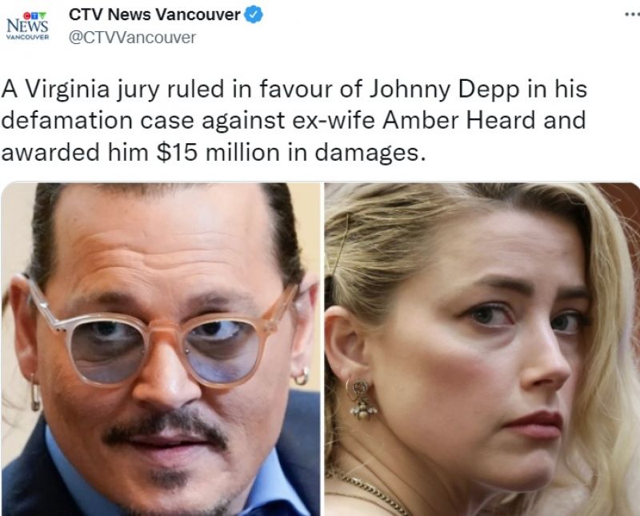Click the word "damages" ending the tweet
640x516 pixels.
pos(366,153)
